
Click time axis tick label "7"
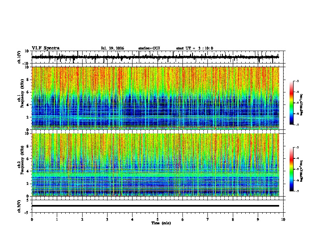click(208, 219)
